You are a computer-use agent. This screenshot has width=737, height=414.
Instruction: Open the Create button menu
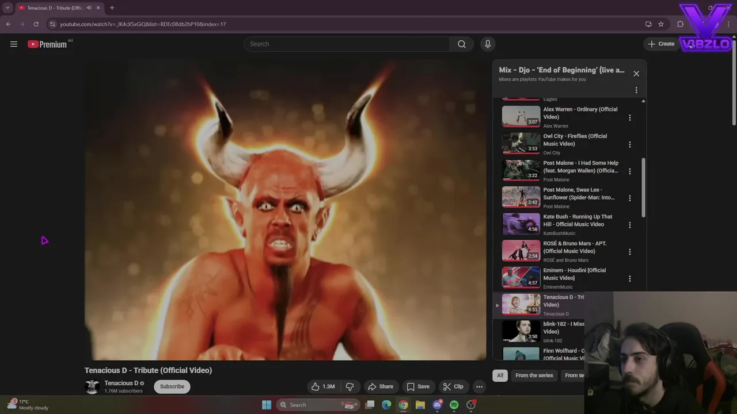661,44
